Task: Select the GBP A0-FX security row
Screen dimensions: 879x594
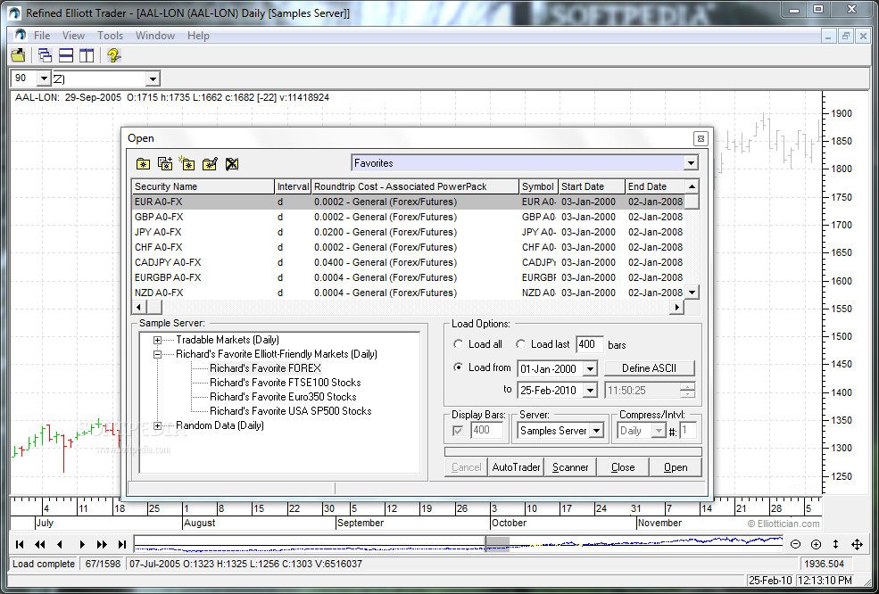Action: (409, 217)
